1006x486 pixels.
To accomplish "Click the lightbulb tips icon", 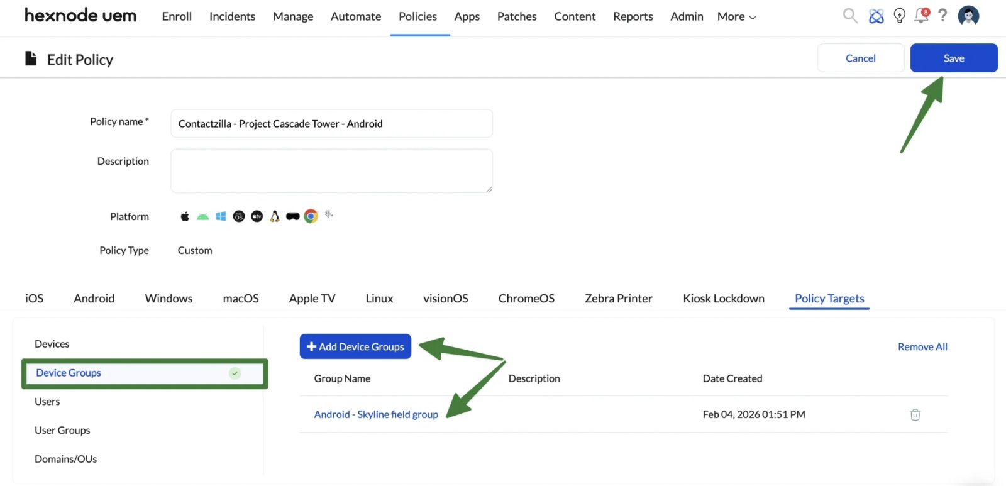I will 900,16.
